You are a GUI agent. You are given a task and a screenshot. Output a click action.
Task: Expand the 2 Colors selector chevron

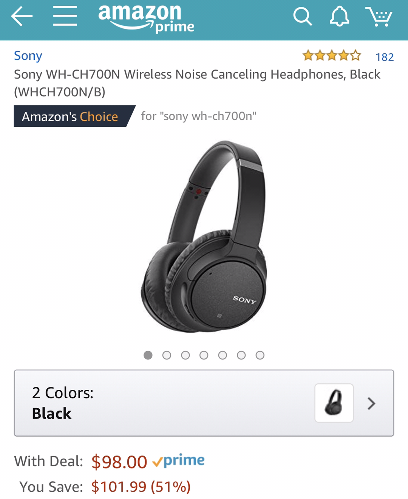click(x=371, y=403)
